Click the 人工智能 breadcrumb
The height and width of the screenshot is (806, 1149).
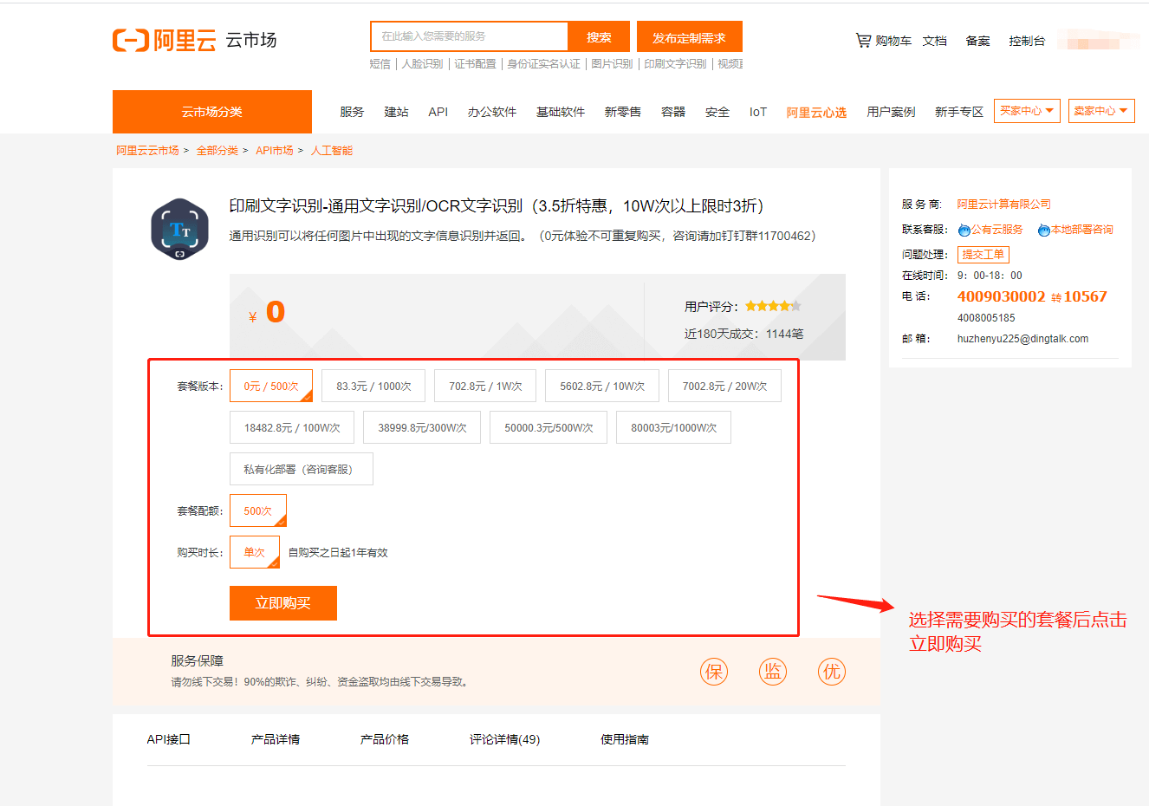[332, 150]
